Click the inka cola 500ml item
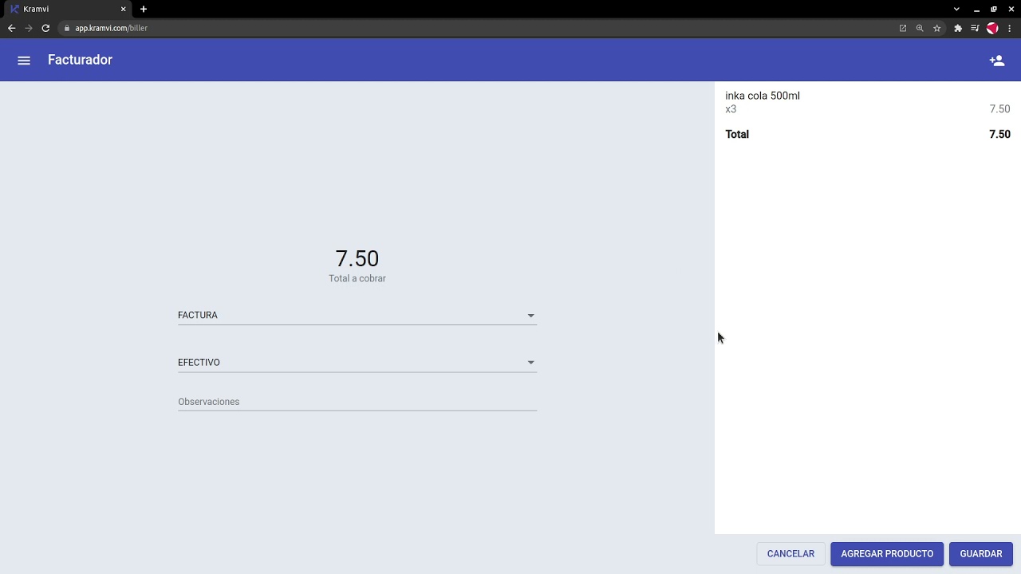The width and height of the screenshot is (1021, 574). tap(763, 96)
